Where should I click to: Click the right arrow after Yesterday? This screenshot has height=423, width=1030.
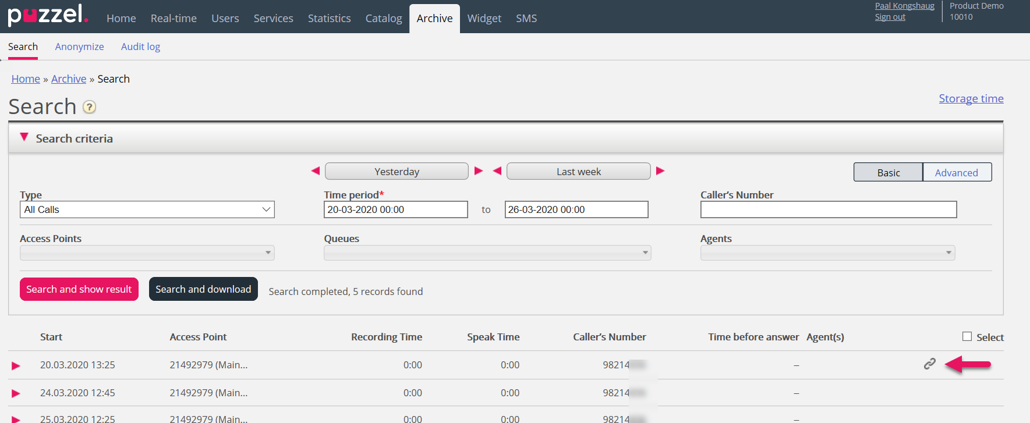(479, 171)
